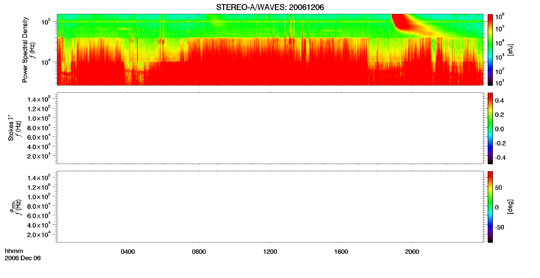This screenshot has width=540, height=278.
Task: Click the 0800 time axis label
Action: click(199, 252)
